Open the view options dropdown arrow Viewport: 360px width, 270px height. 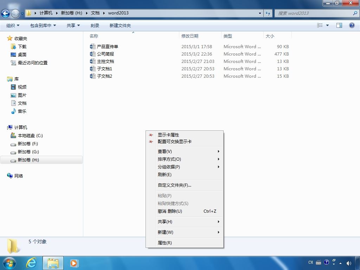[327, 25]
